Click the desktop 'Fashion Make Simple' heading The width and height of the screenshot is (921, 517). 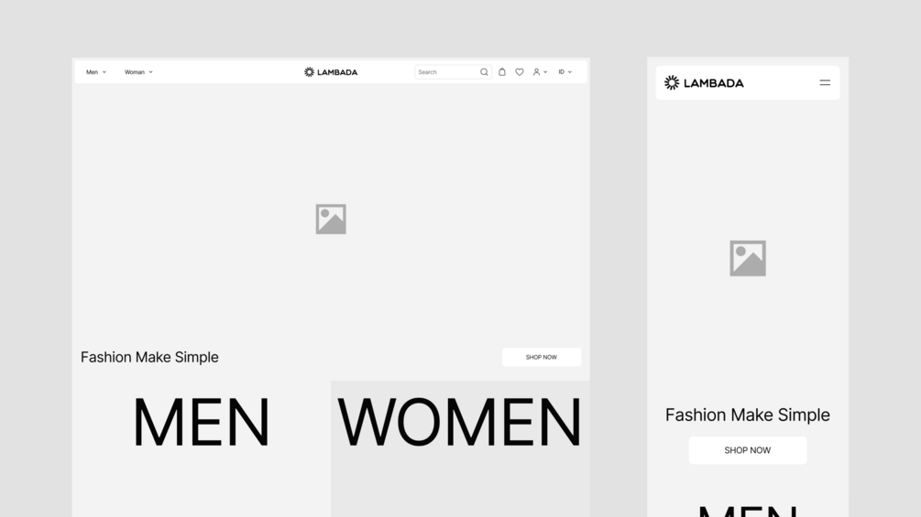(149, 357)
